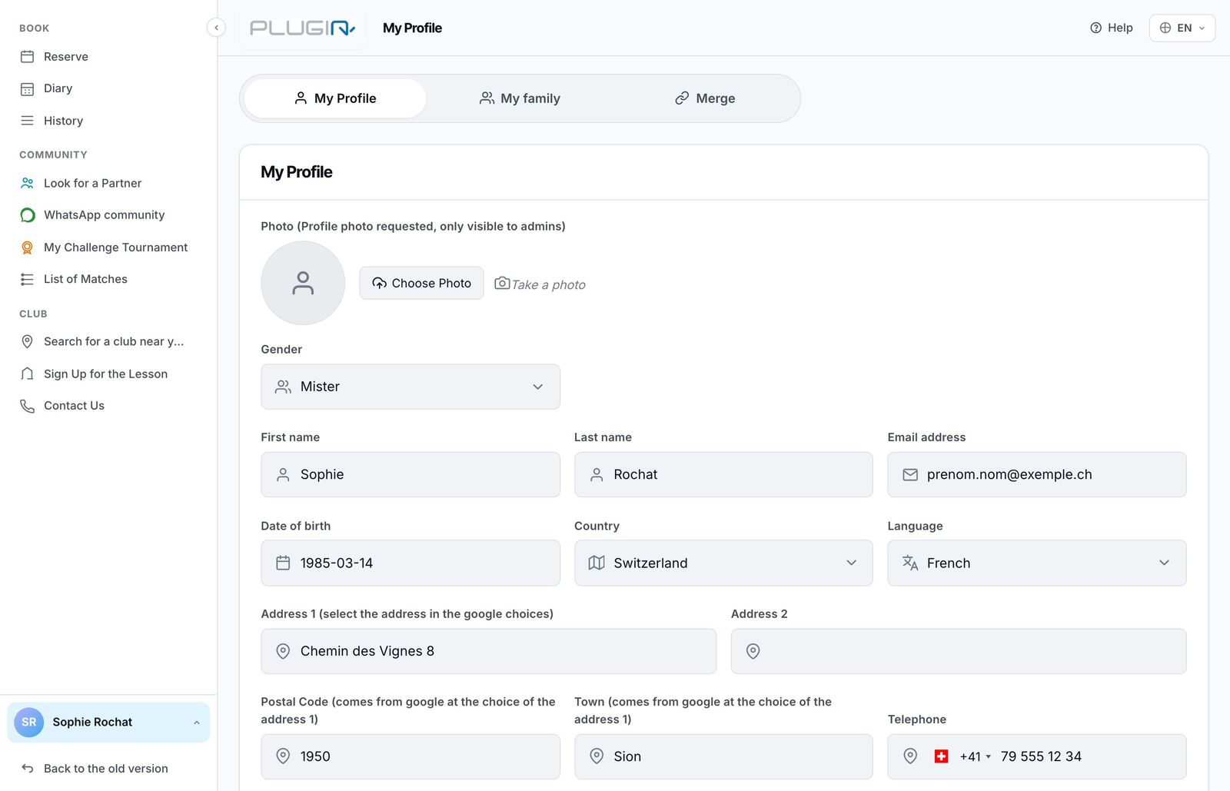Open the Language dropdown showing French
Image resolution: width=1230 pixels, height=791 pixels.
coord(1037,563)
